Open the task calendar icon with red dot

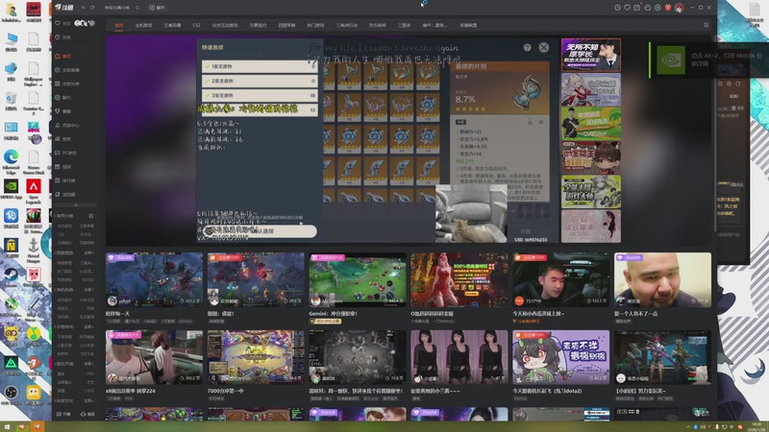(x=637, y=8)
